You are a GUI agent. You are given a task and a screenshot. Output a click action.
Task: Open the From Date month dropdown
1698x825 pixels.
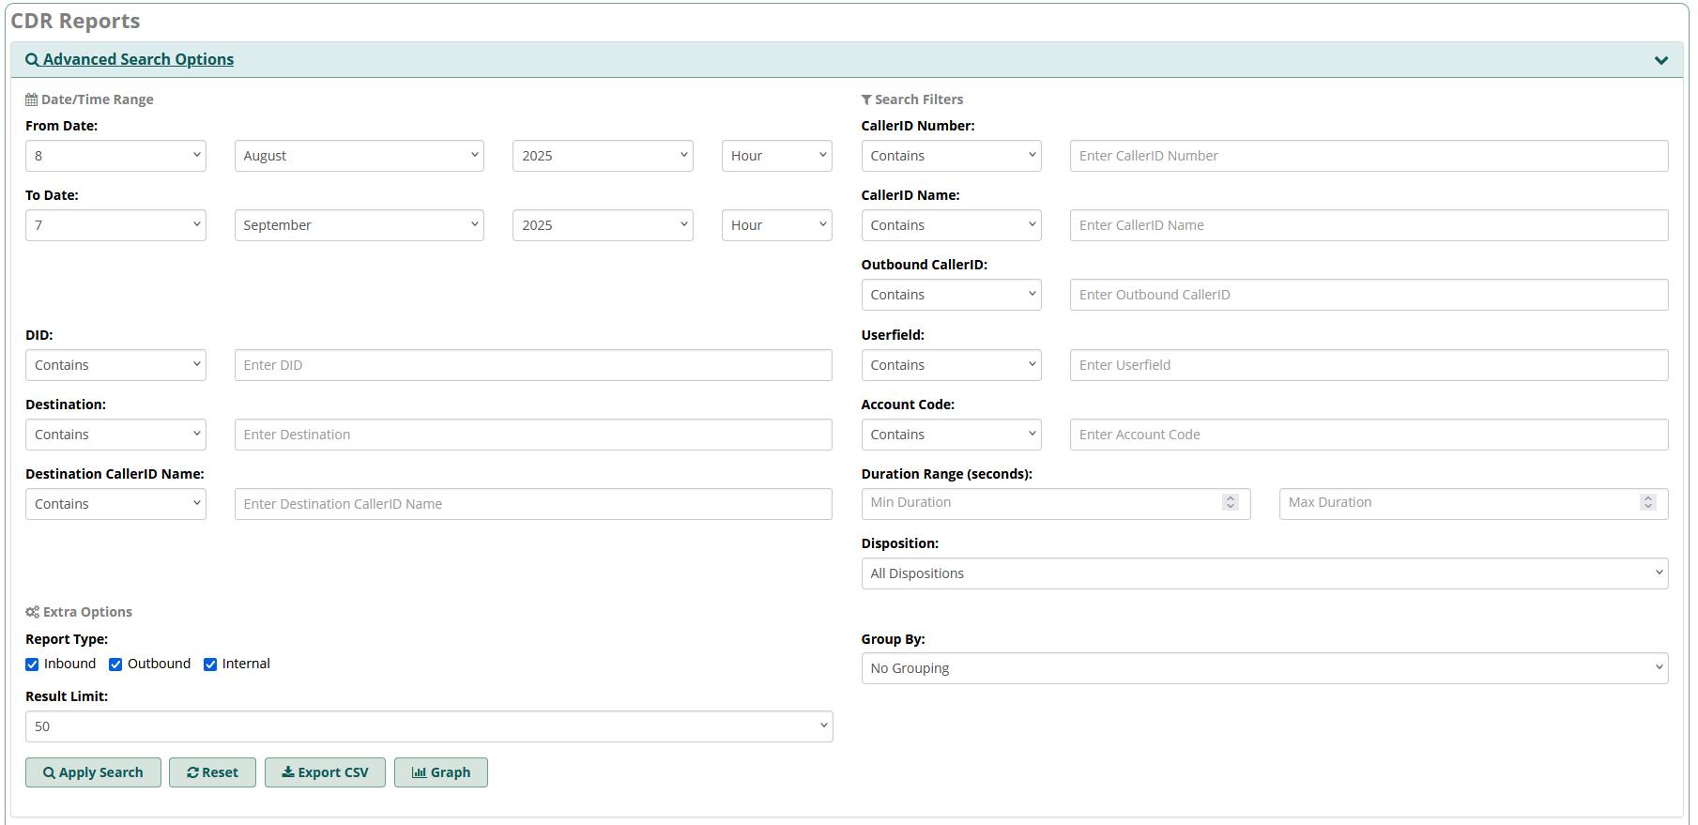point(359,156)
